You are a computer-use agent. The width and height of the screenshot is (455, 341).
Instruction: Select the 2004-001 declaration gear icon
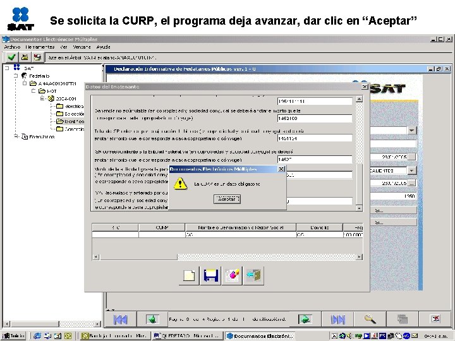pyautogui.click(x=51, y=99)
